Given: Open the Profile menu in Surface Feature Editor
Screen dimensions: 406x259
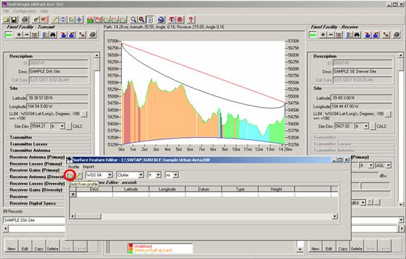Looking at the screenshot, I should pos(73,167).
